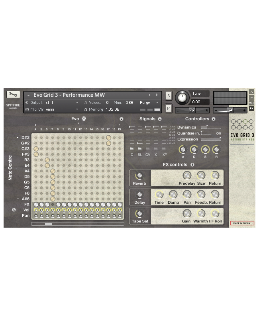
Task: Click the delay Time knob
Action: point(159,195)
